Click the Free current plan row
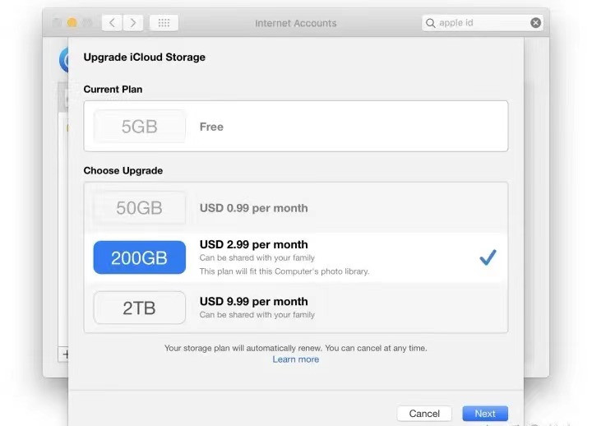Viewport: 592px width, 426px height. [x=296, y=126]
